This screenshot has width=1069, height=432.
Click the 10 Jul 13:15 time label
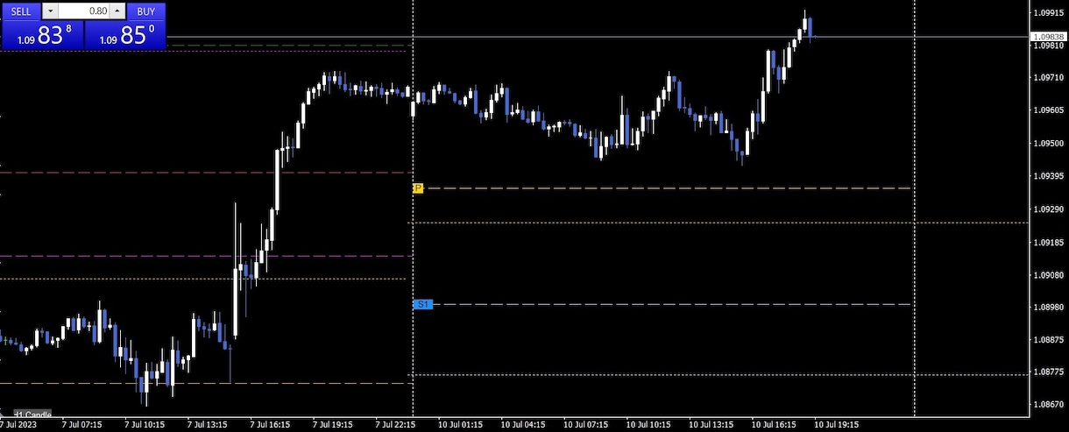711,425
